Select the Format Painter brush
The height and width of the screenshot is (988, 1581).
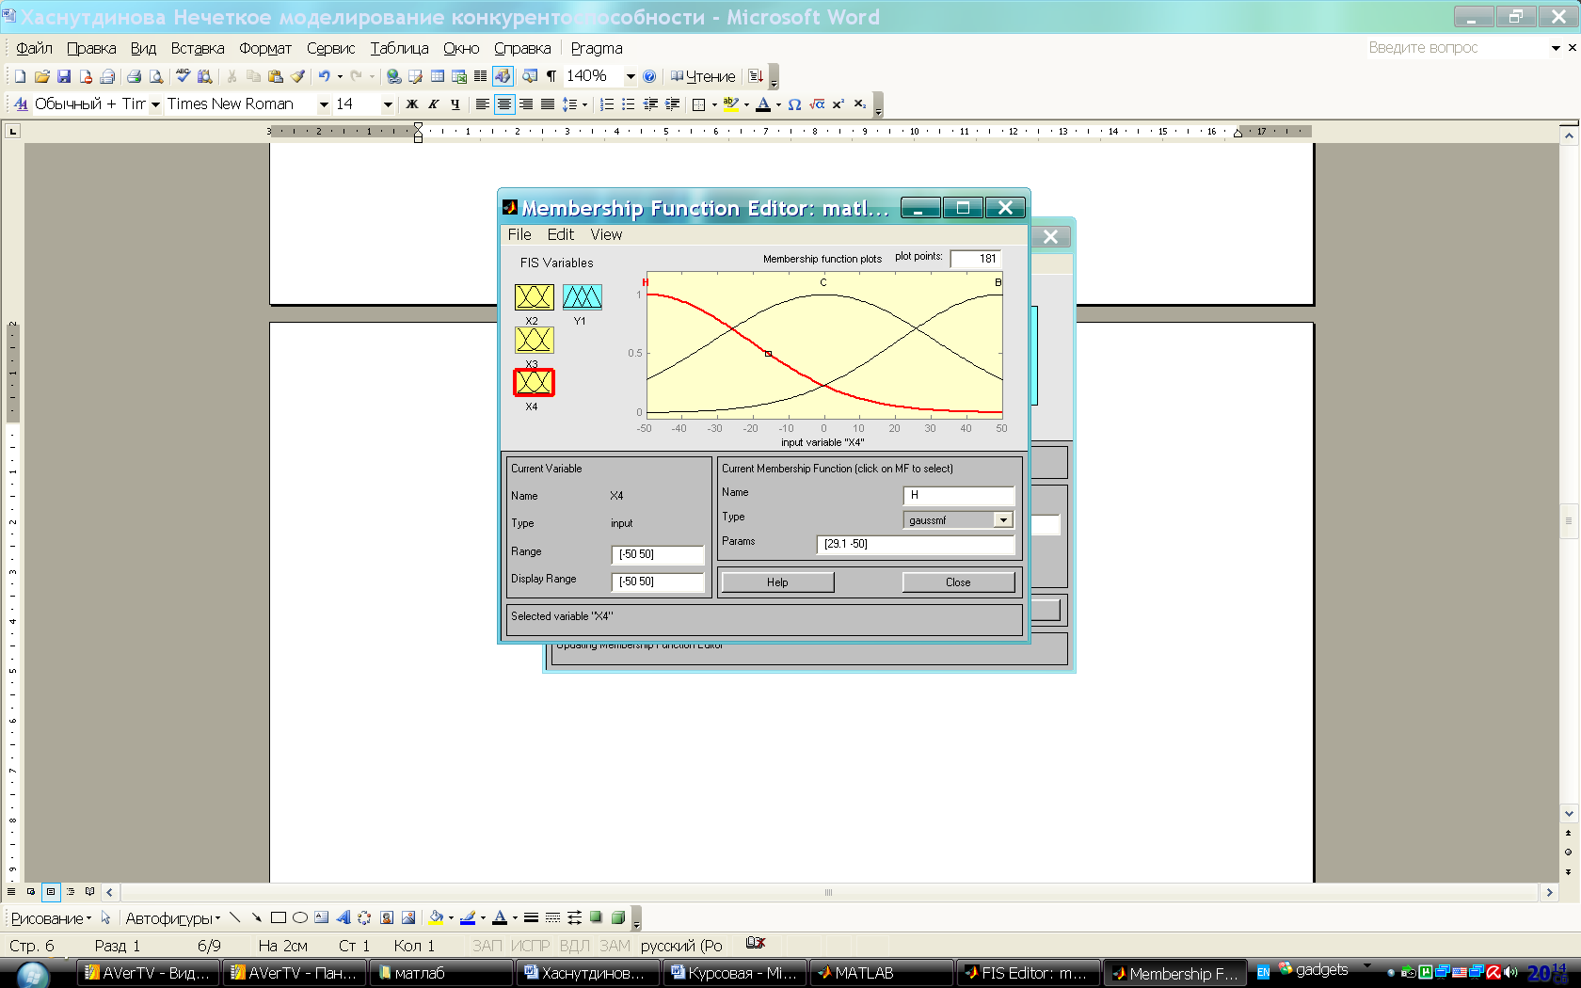[x=298, y=76]
